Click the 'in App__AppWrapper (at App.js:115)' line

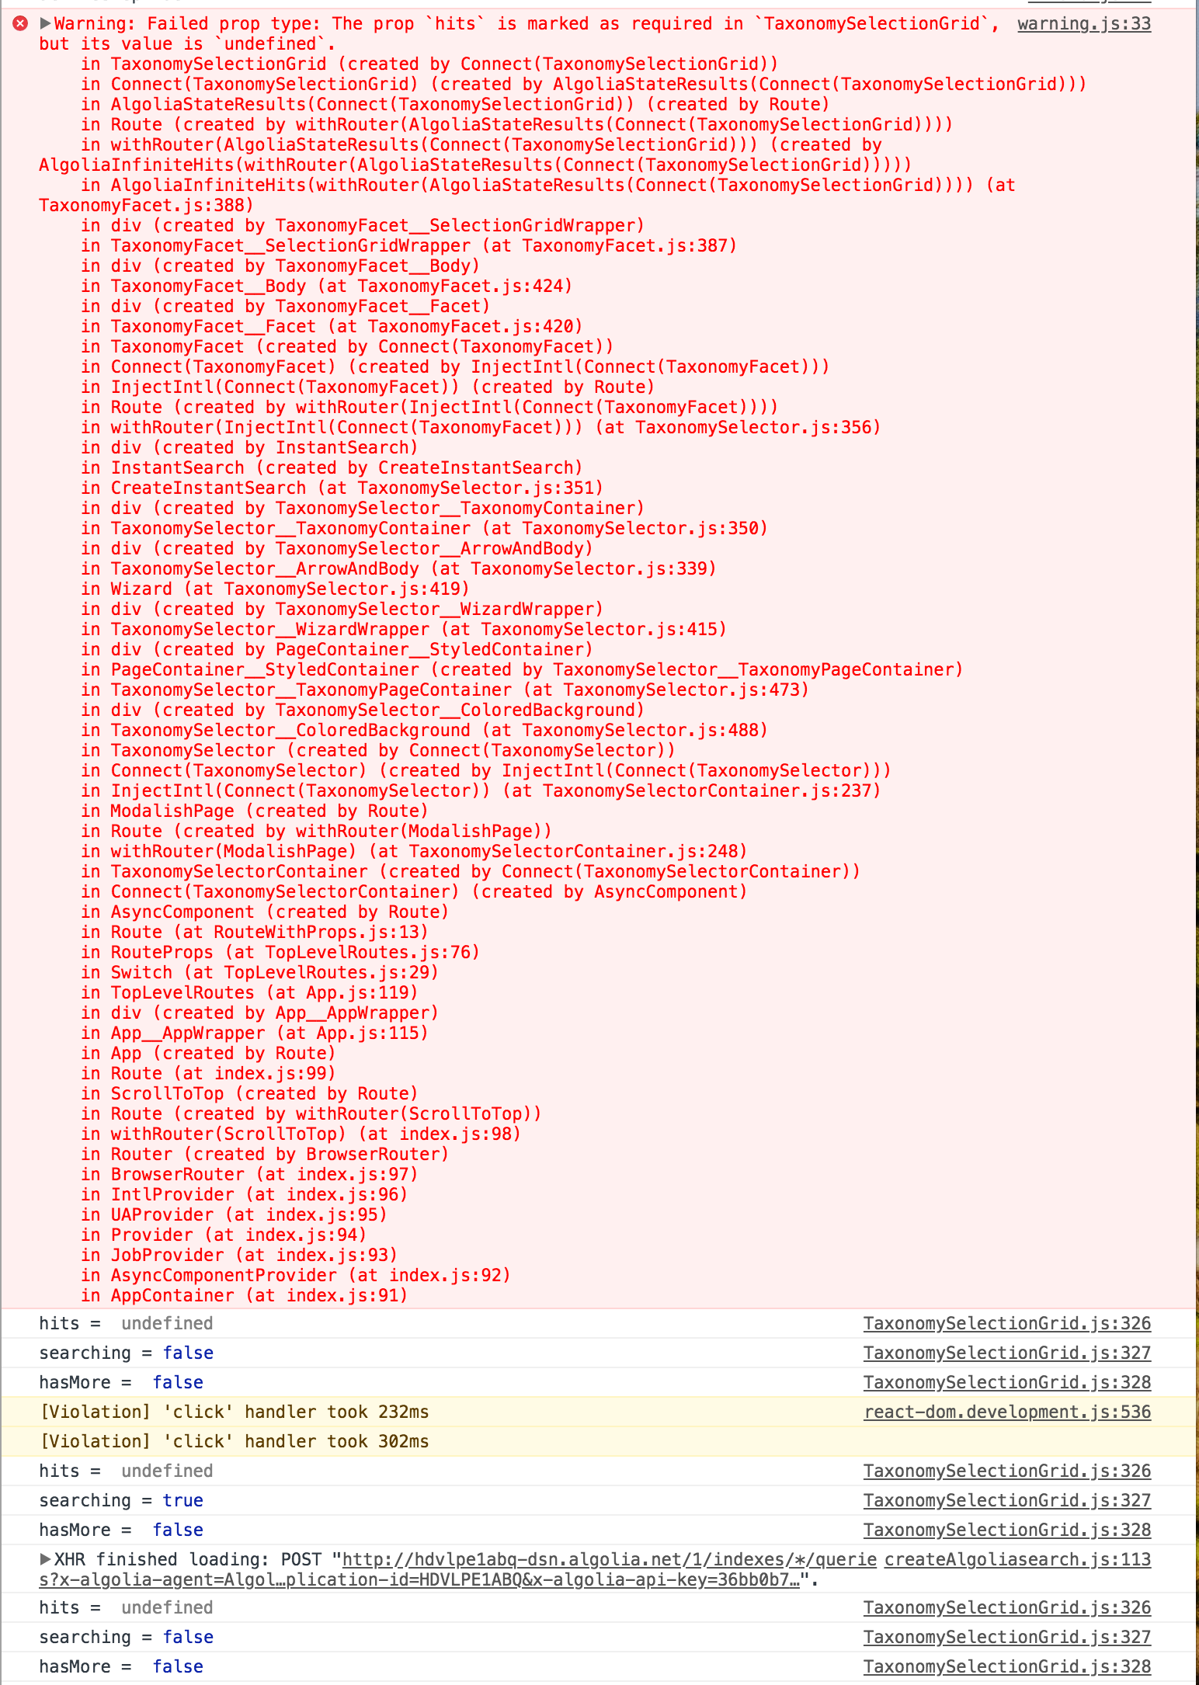coord(254,1033)
